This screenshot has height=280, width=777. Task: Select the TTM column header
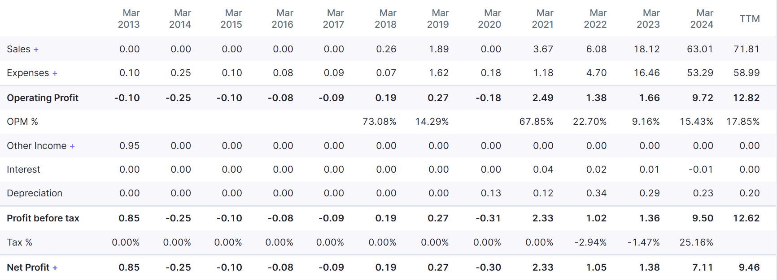click(x=750, y=19)
